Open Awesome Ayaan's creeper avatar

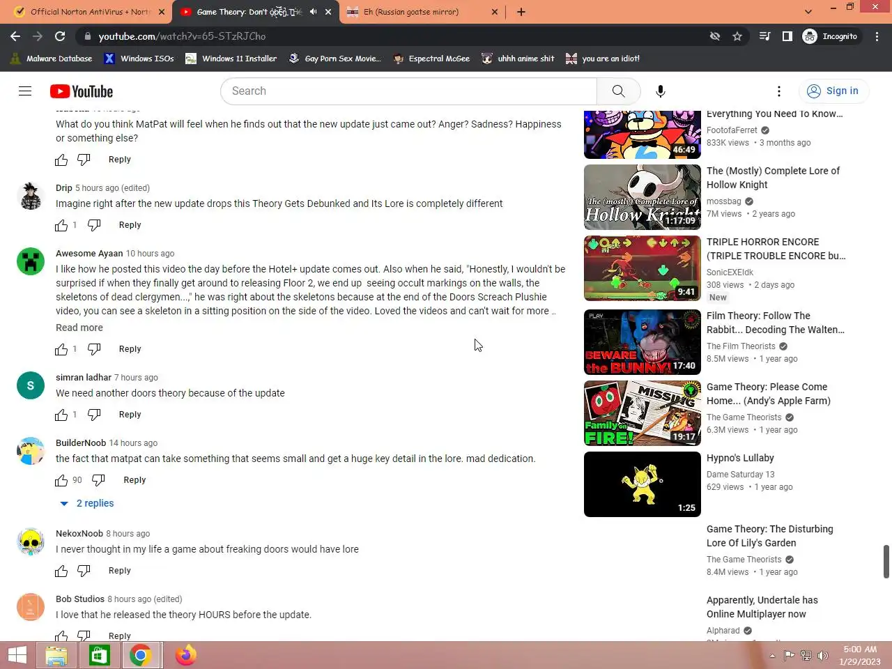[31, 261]
